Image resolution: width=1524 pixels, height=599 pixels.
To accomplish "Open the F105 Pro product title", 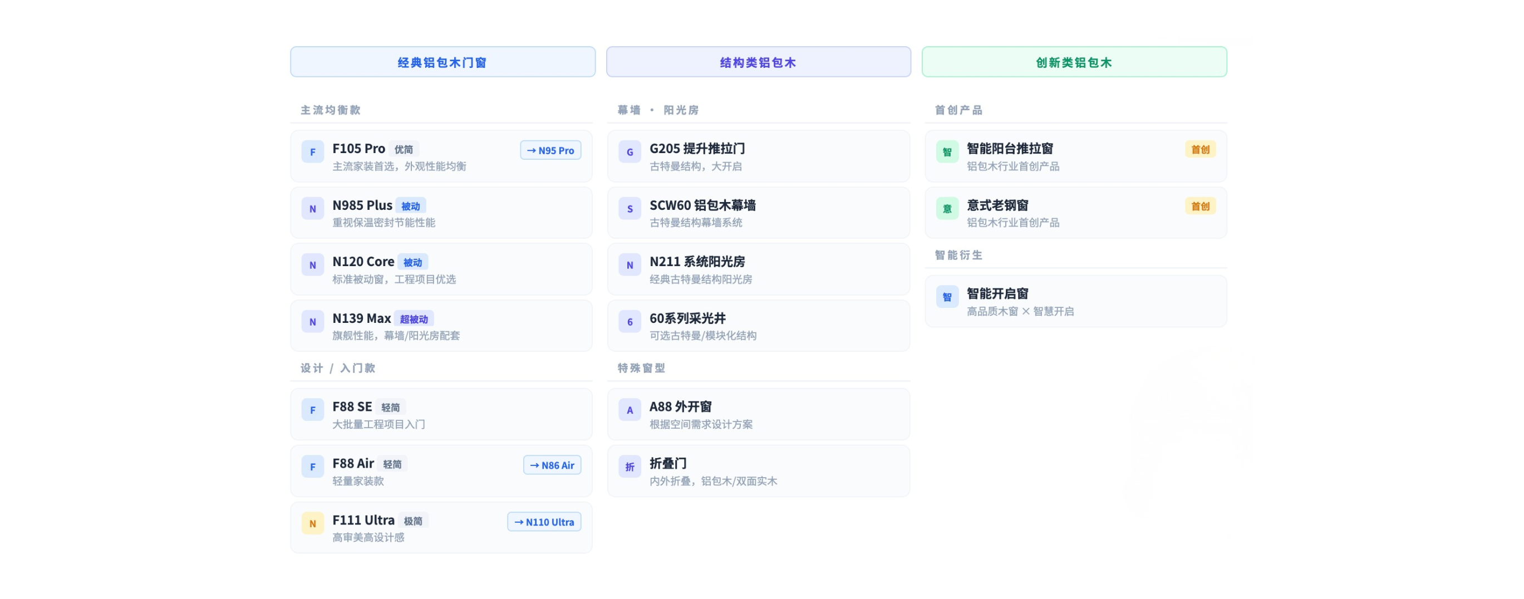I will pos(358,149).
